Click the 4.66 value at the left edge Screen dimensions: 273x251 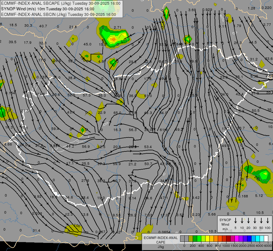click(8, 144)
